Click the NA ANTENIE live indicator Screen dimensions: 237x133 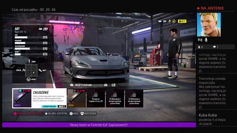(x=210, y=8)
